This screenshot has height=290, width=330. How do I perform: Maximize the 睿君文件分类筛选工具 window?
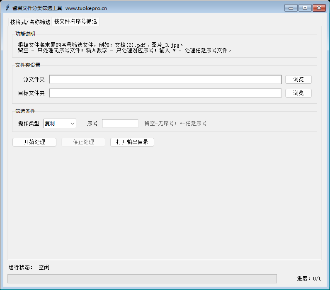[x=305, y=8]
